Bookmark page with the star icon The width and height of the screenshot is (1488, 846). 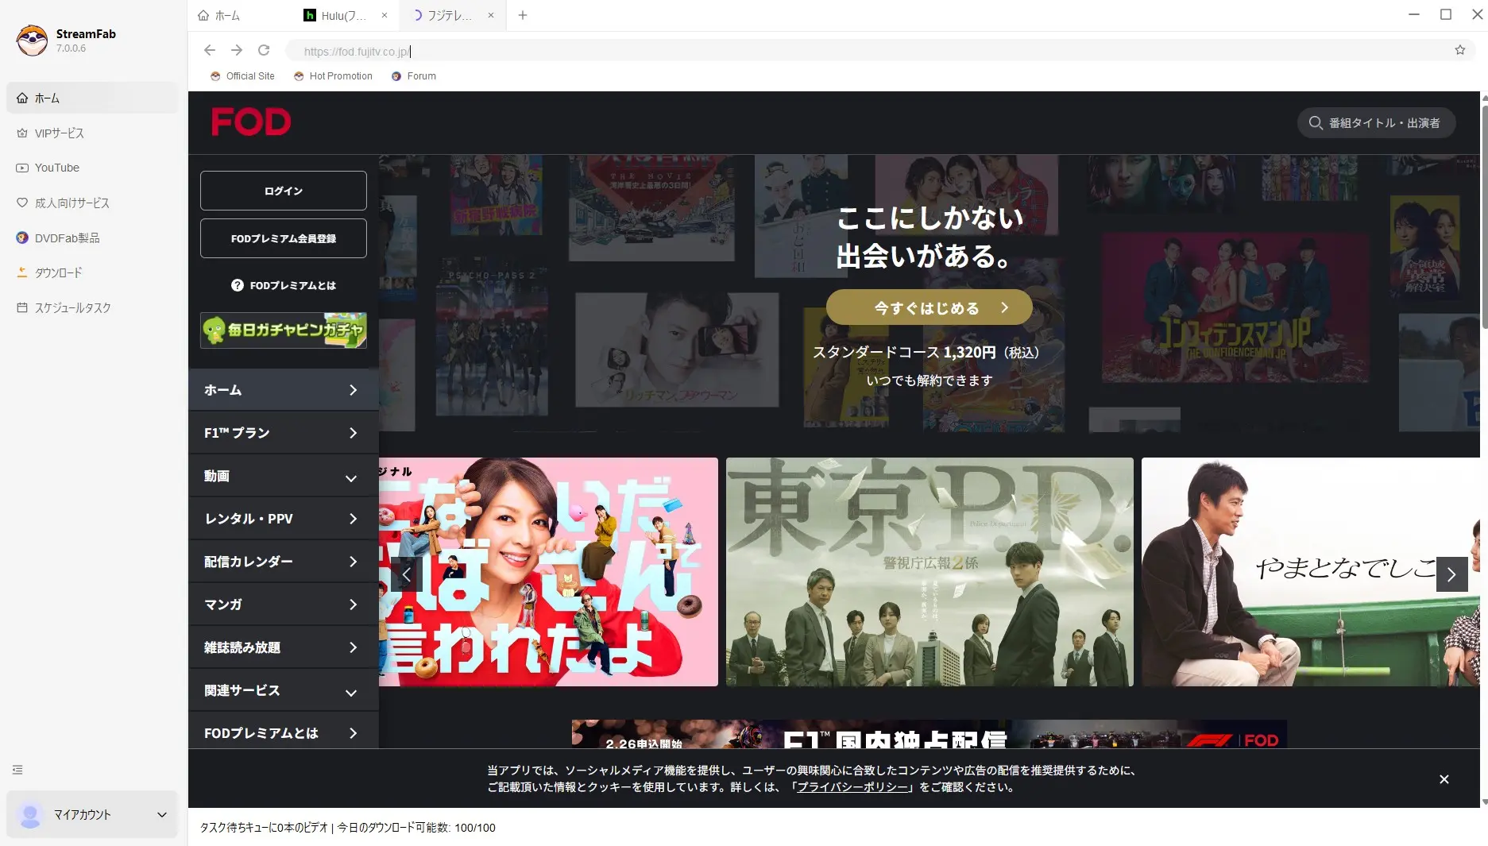click(1460, 50)
